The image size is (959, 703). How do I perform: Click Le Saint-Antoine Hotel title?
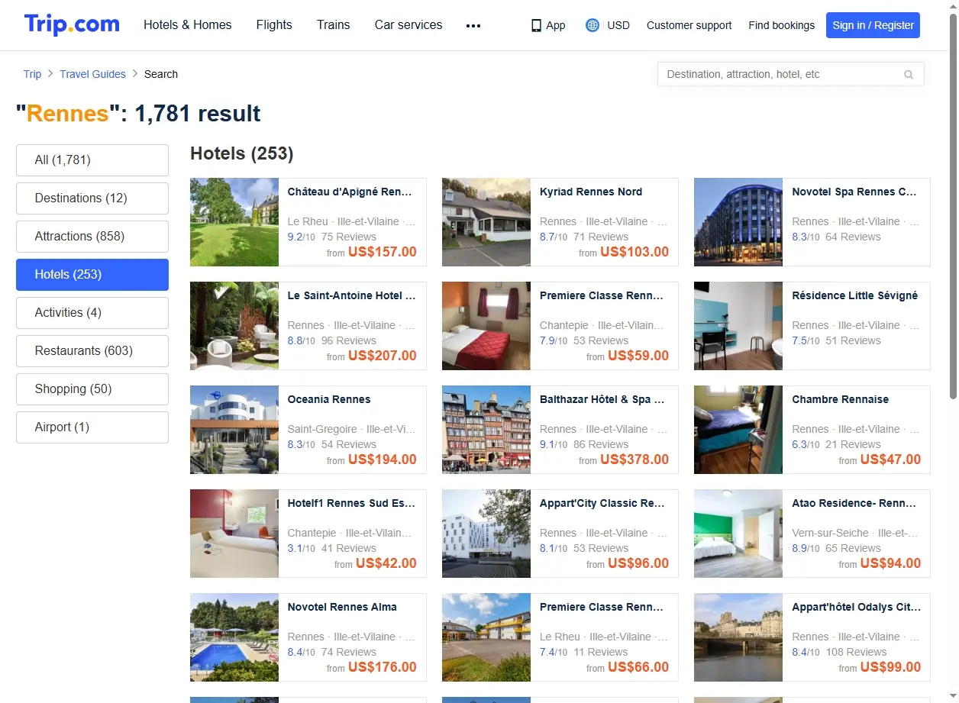coord(351,295)
